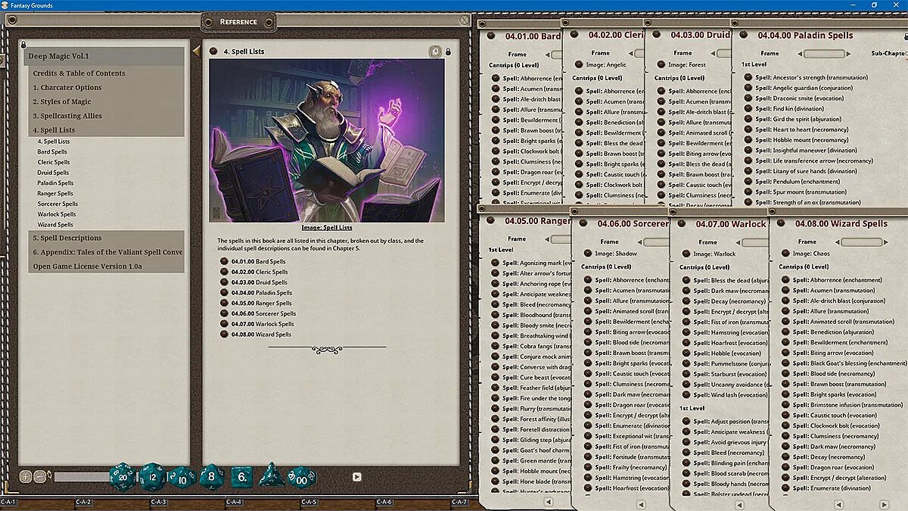Select the d8 die
The image size is (908, 511).
click(x=212, y=478)
